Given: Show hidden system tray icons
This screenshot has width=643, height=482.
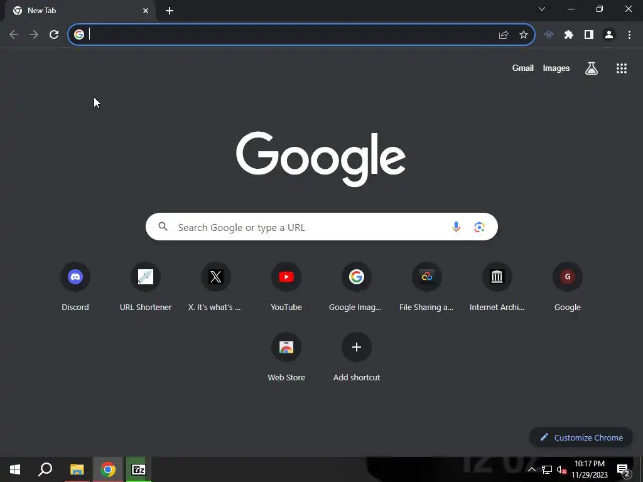Looking at the screenshot, I should pyautogui.click(x=531, y=469).
